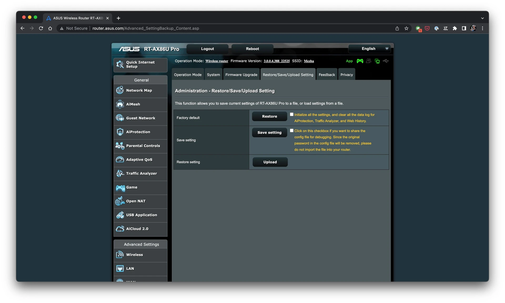The image size is (505, 303).
Task: Click the green App link
Action: click(x=349, y=61)
